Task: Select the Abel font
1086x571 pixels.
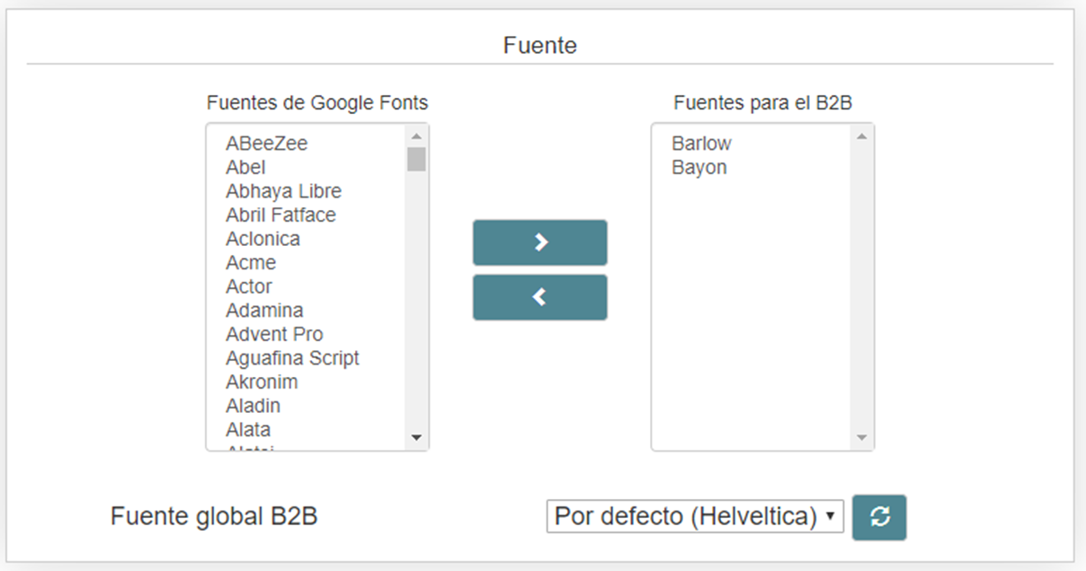Action: pos(245,167)
